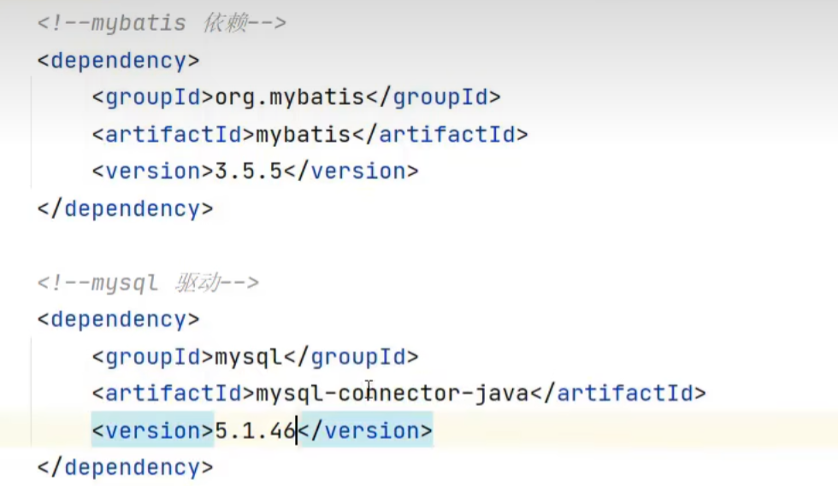The width and height of the screenshot is (838, 486).
Task: Click the opening version tag before 5.1.46
Action: pyautogui.click(x=153, y=430)
